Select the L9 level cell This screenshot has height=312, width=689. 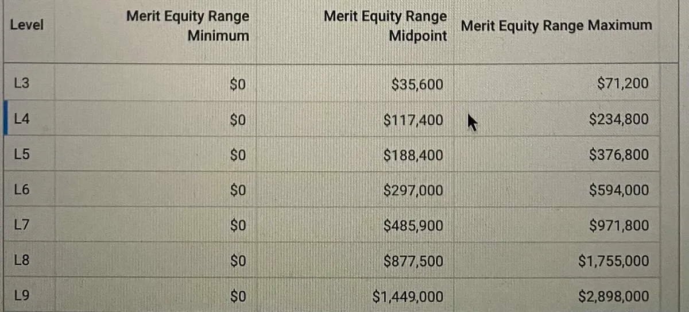(21, 296)
